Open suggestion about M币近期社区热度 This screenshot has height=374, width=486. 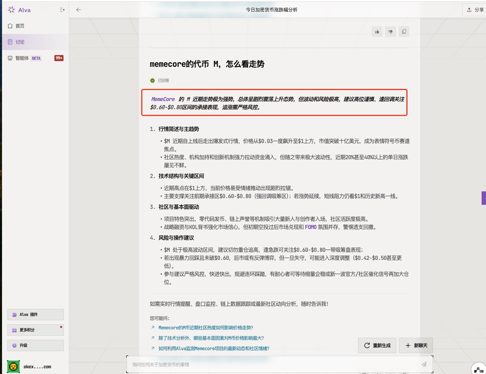(x=206, y=327)
